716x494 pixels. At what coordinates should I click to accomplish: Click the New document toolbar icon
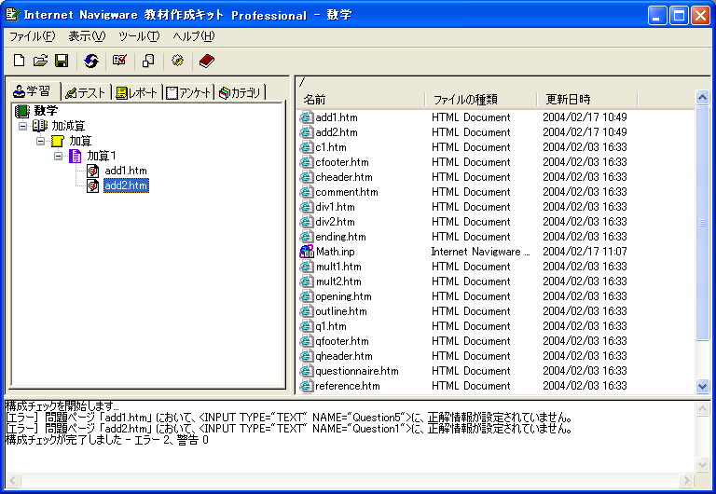(20, 61)
